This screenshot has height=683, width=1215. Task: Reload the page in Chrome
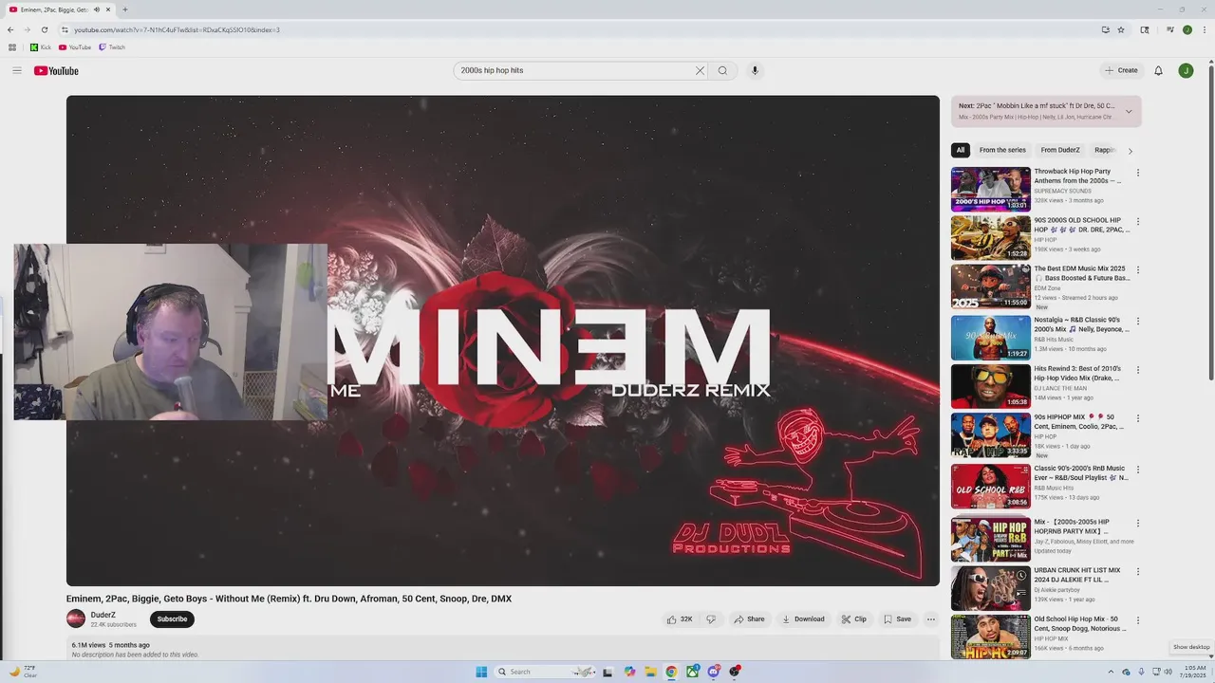point(44,29)
